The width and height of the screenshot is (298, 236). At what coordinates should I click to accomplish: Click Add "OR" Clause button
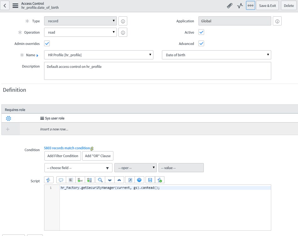(98, 156)
